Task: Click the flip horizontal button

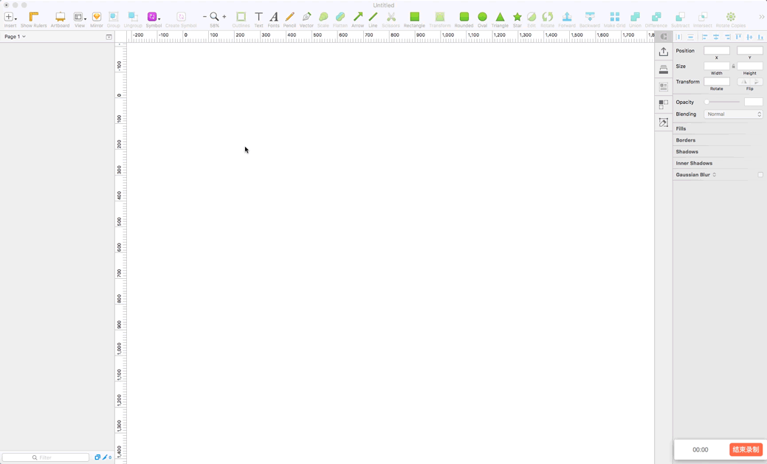Action: pos(743,82)
